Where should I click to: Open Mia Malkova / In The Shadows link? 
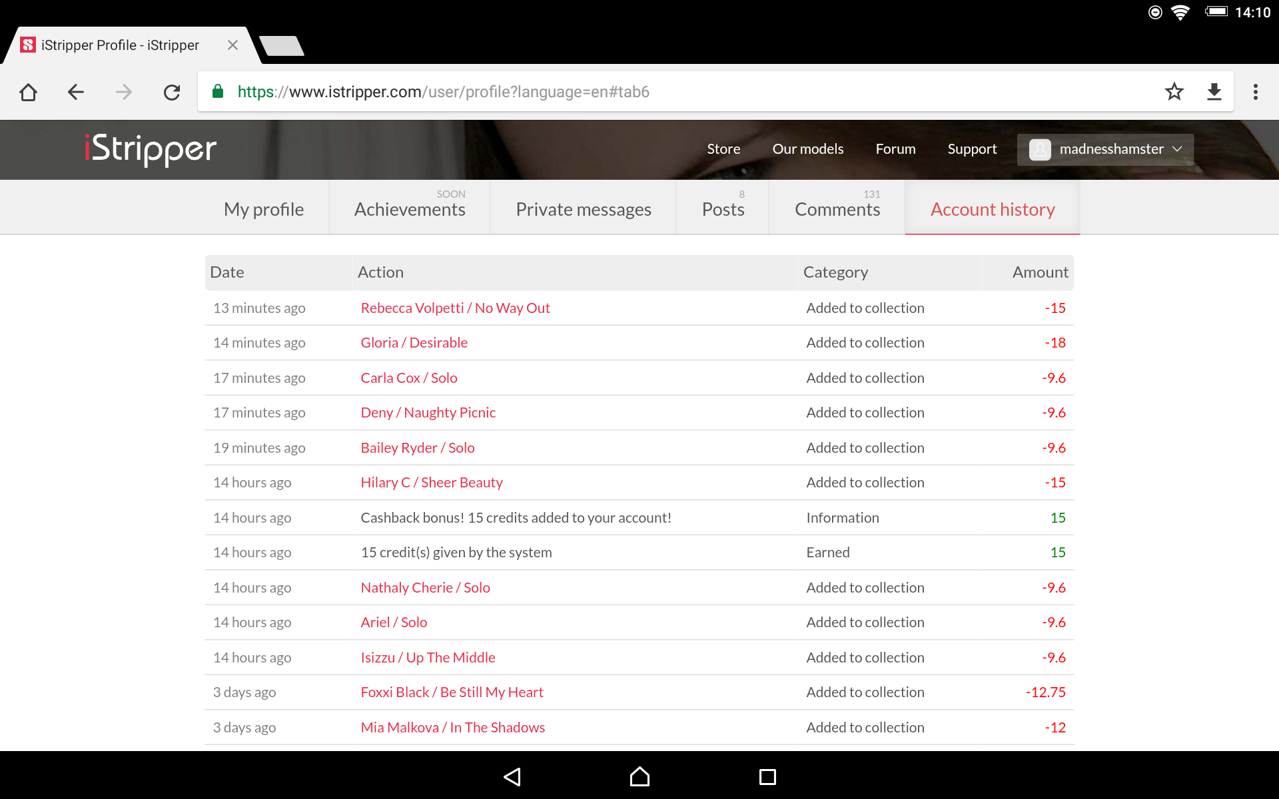click(x=452, y=727)
